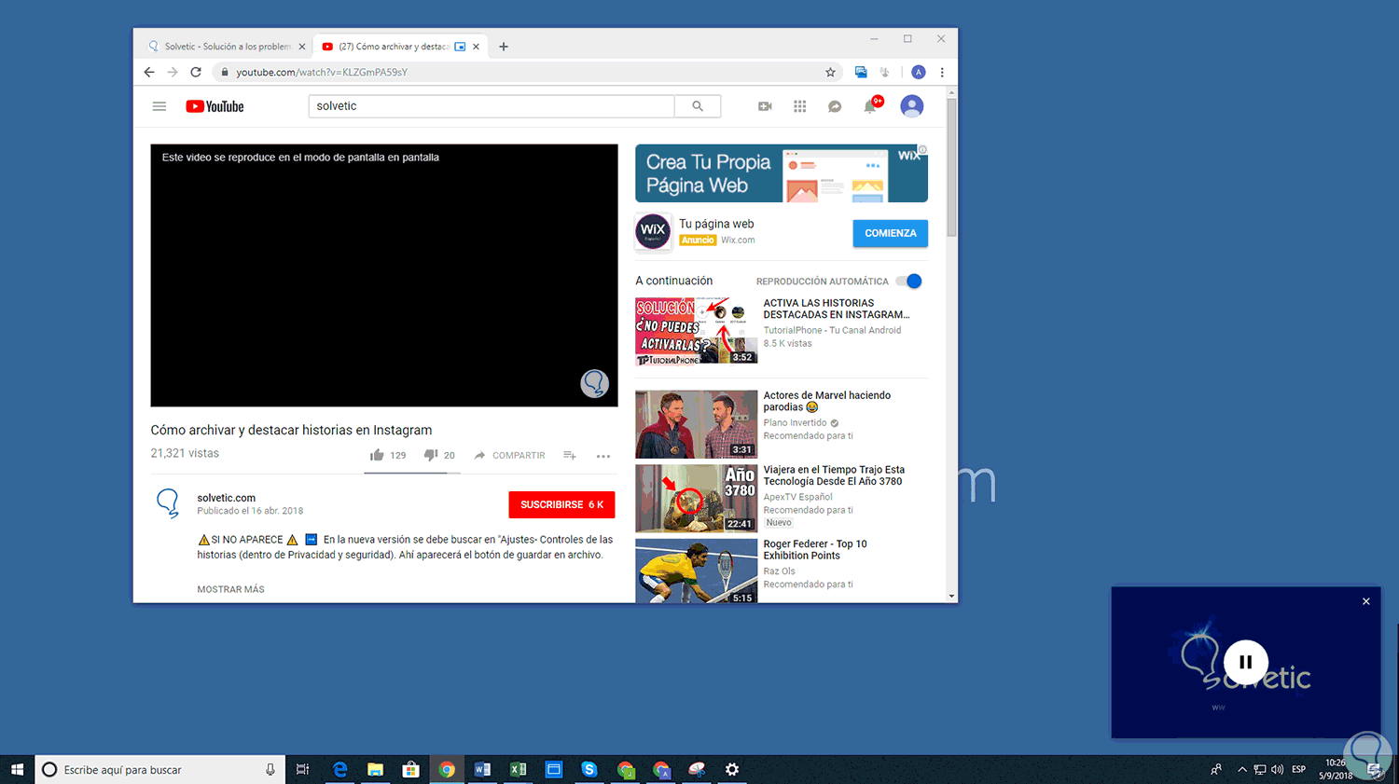Add video to playlist icon
Screen dimensions: 1399x784
tap(570, 455)
